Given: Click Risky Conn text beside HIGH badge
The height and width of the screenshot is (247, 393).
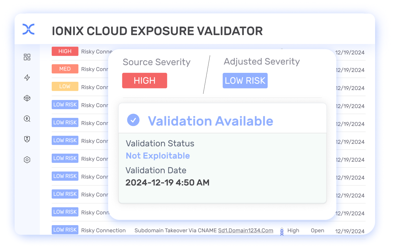Looking at the screenshot, I should [x=96, y=52].
